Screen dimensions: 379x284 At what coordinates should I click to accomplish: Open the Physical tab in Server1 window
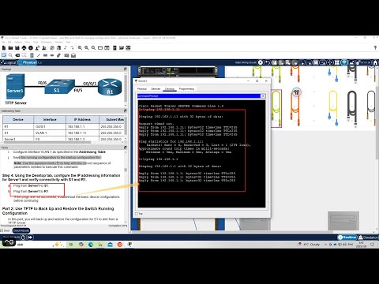point(142,89)
